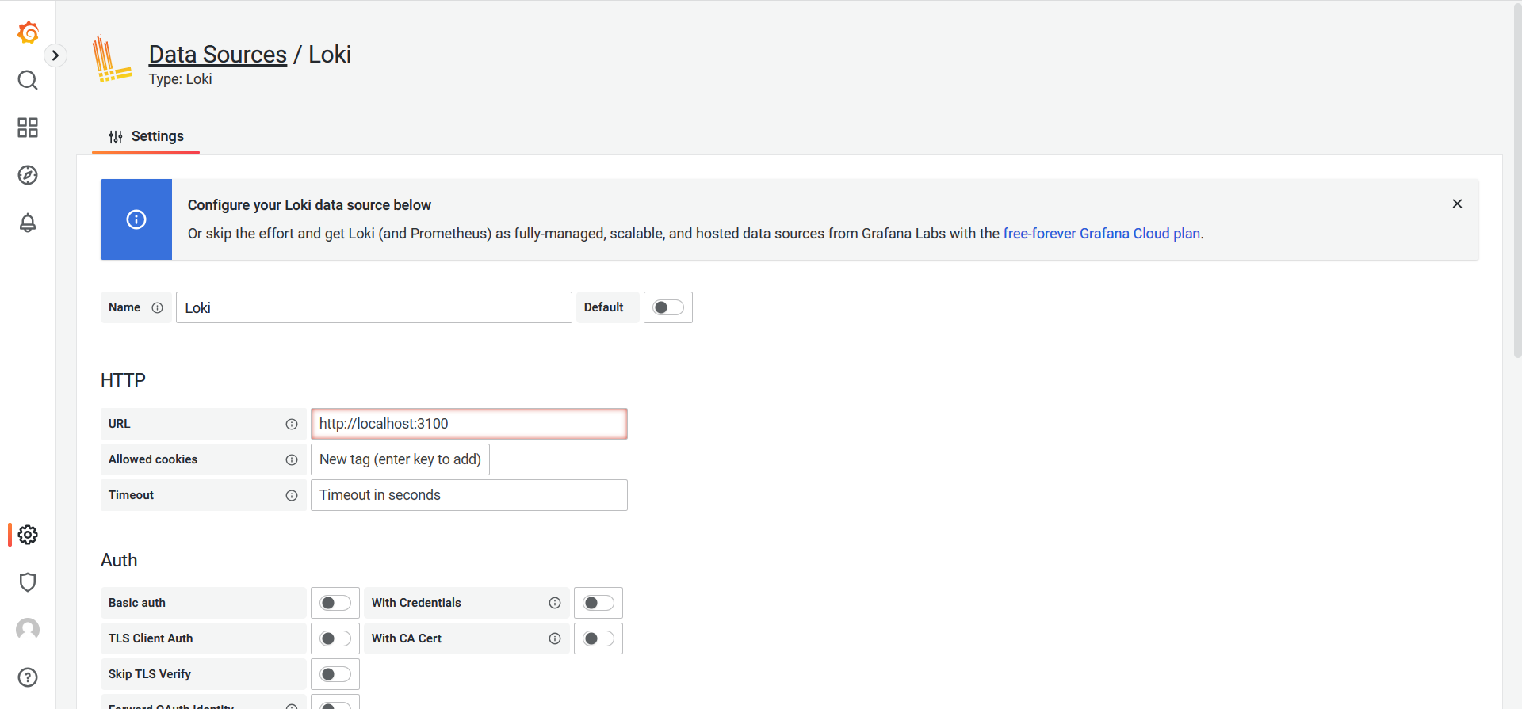Toggle Skip TLS Verify switch
The width and height of the screenshot is (1522, 709).
335,674
